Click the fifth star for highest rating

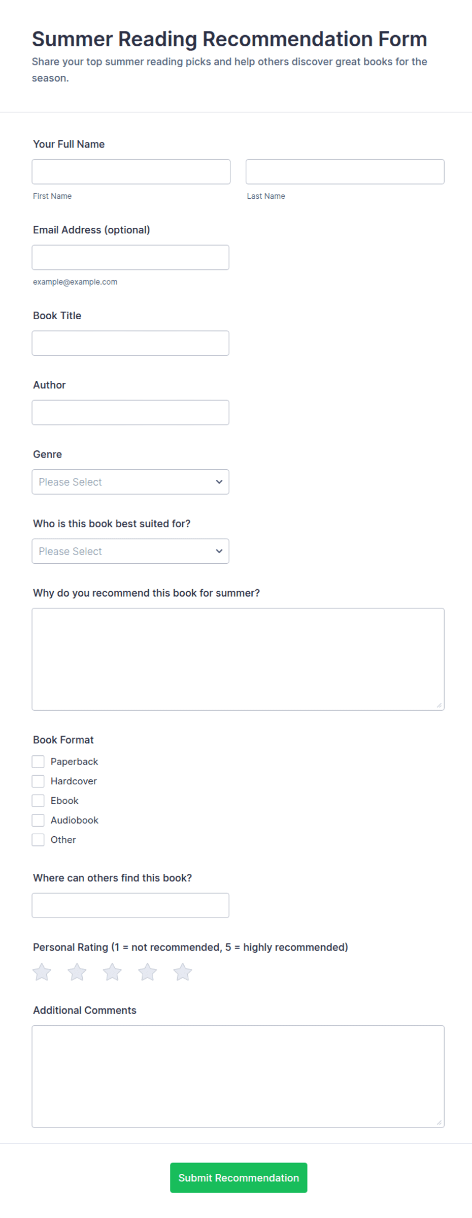(x=183, y=972)
